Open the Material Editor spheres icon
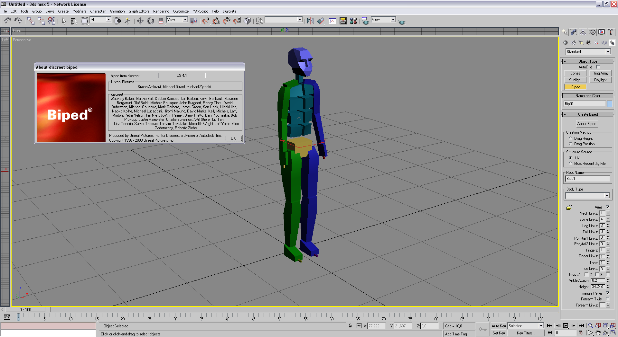The width and height of the screenshot is (618, 337). coord(353,21)
